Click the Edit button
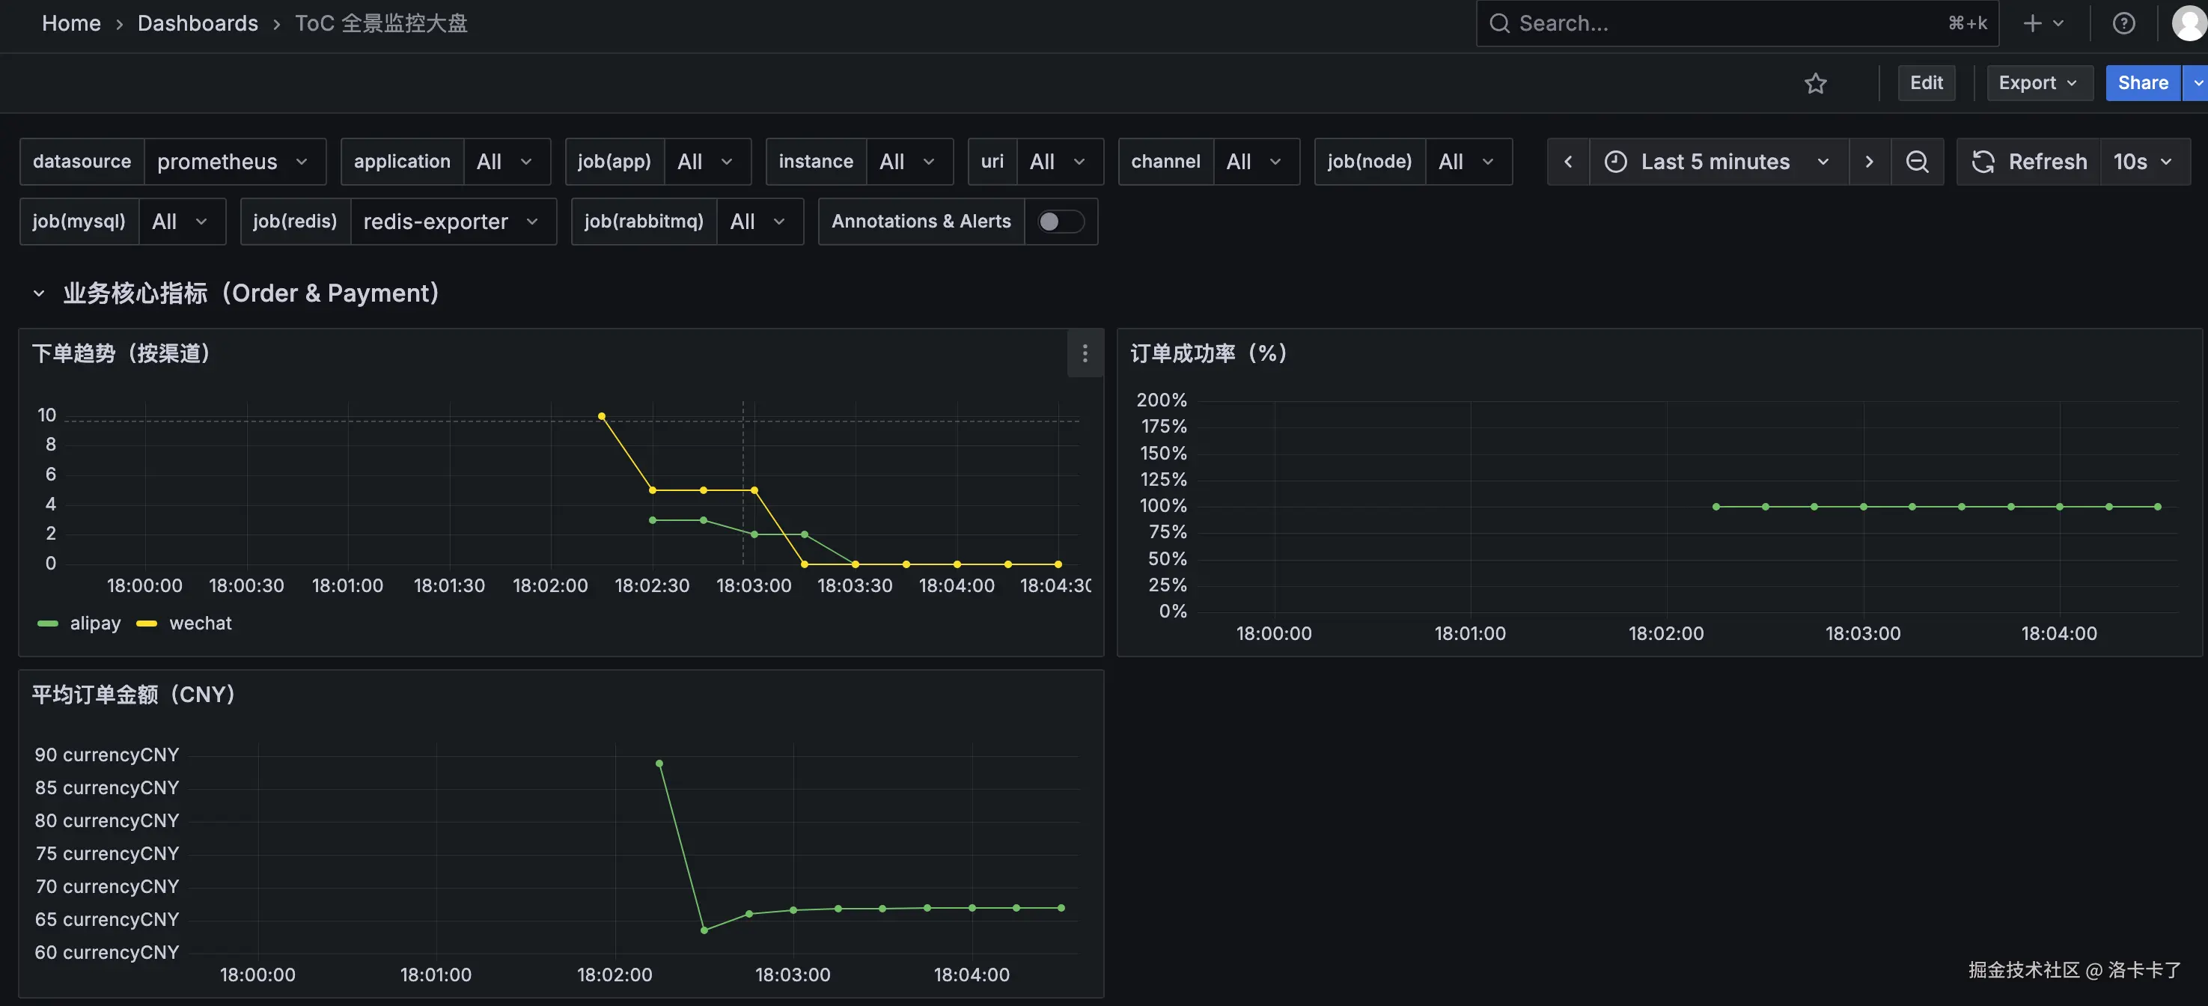 [x=1925, y=83]
